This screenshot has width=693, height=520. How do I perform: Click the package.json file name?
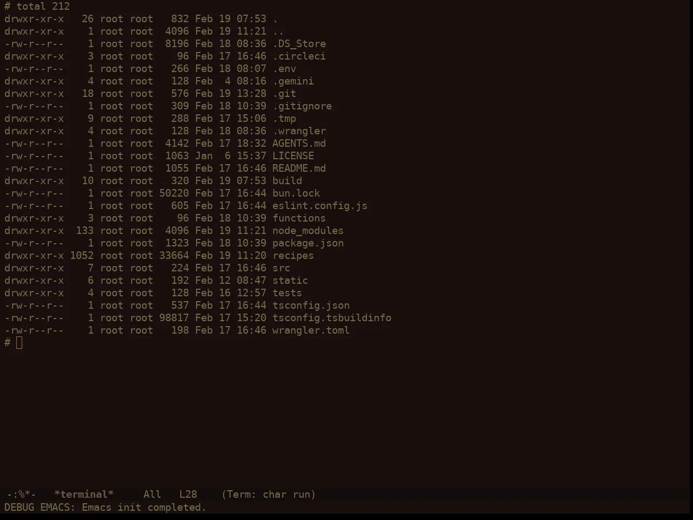pyautogui.click(x=308, y=243)
